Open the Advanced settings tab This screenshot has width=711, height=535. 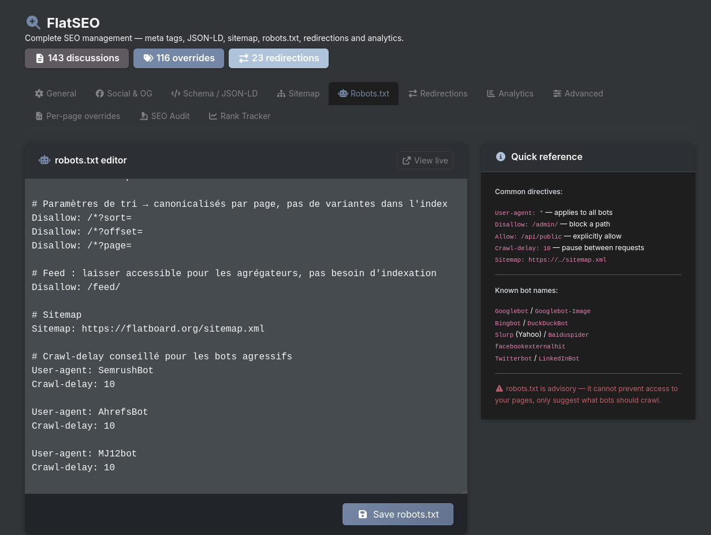578,94
